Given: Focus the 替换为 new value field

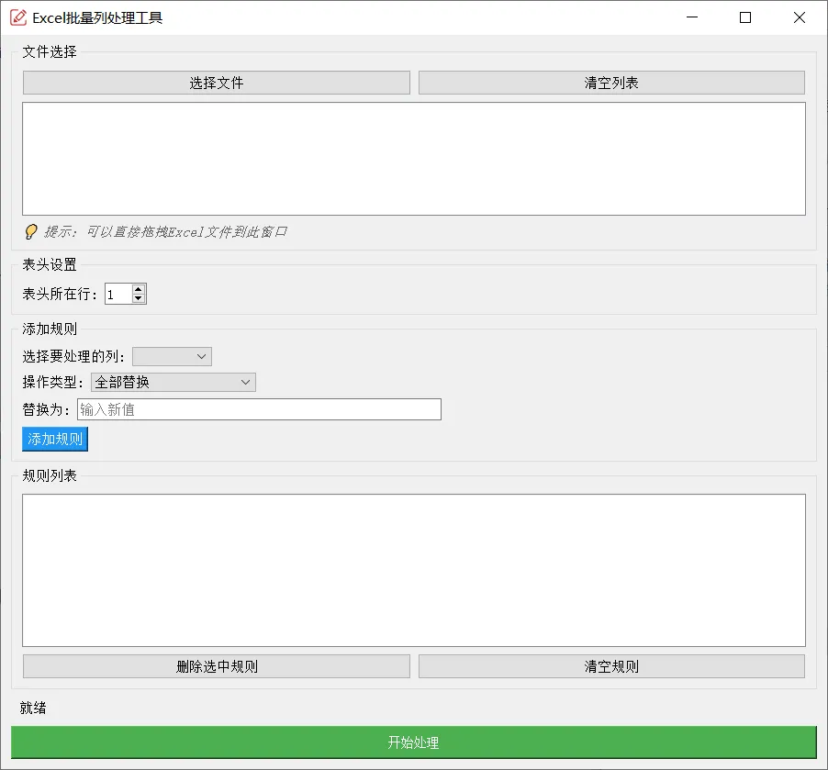Looking at the screenshot, I should pos(259,409).
